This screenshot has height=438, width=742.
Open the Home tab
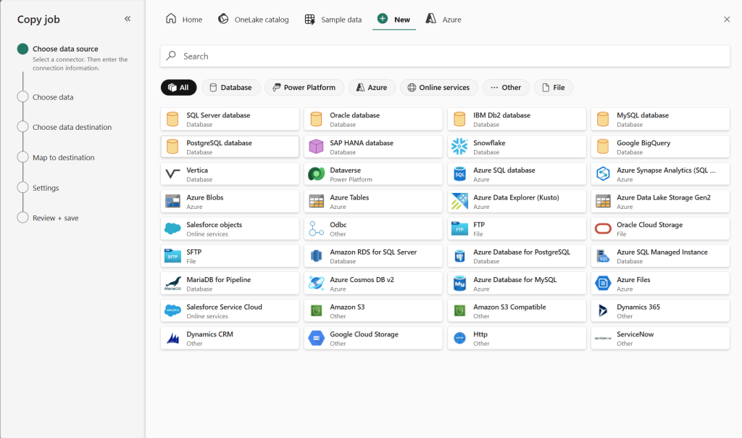[x=183, y=20]
